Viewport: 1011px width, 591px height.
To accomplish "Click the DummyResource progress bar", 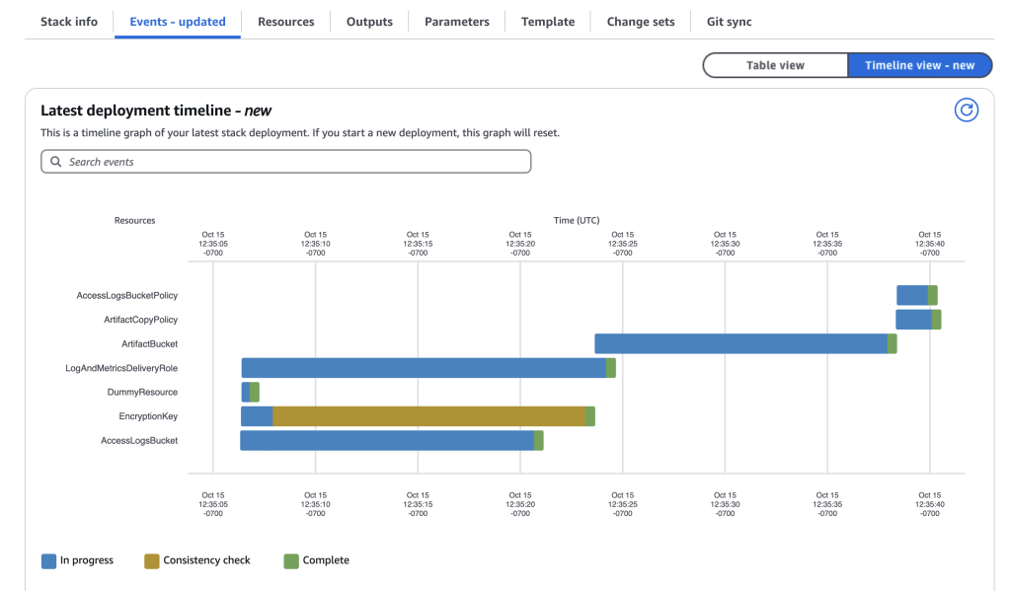I will pyautogui.click(x=247, y=392).
